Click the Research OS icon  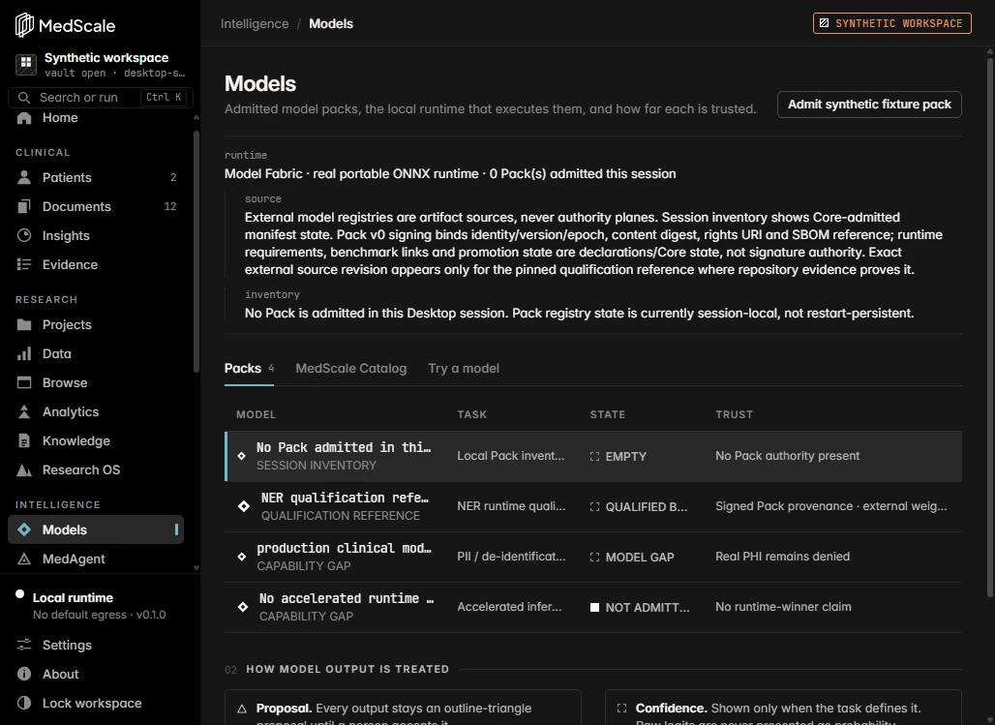click(x=24, y=470)
